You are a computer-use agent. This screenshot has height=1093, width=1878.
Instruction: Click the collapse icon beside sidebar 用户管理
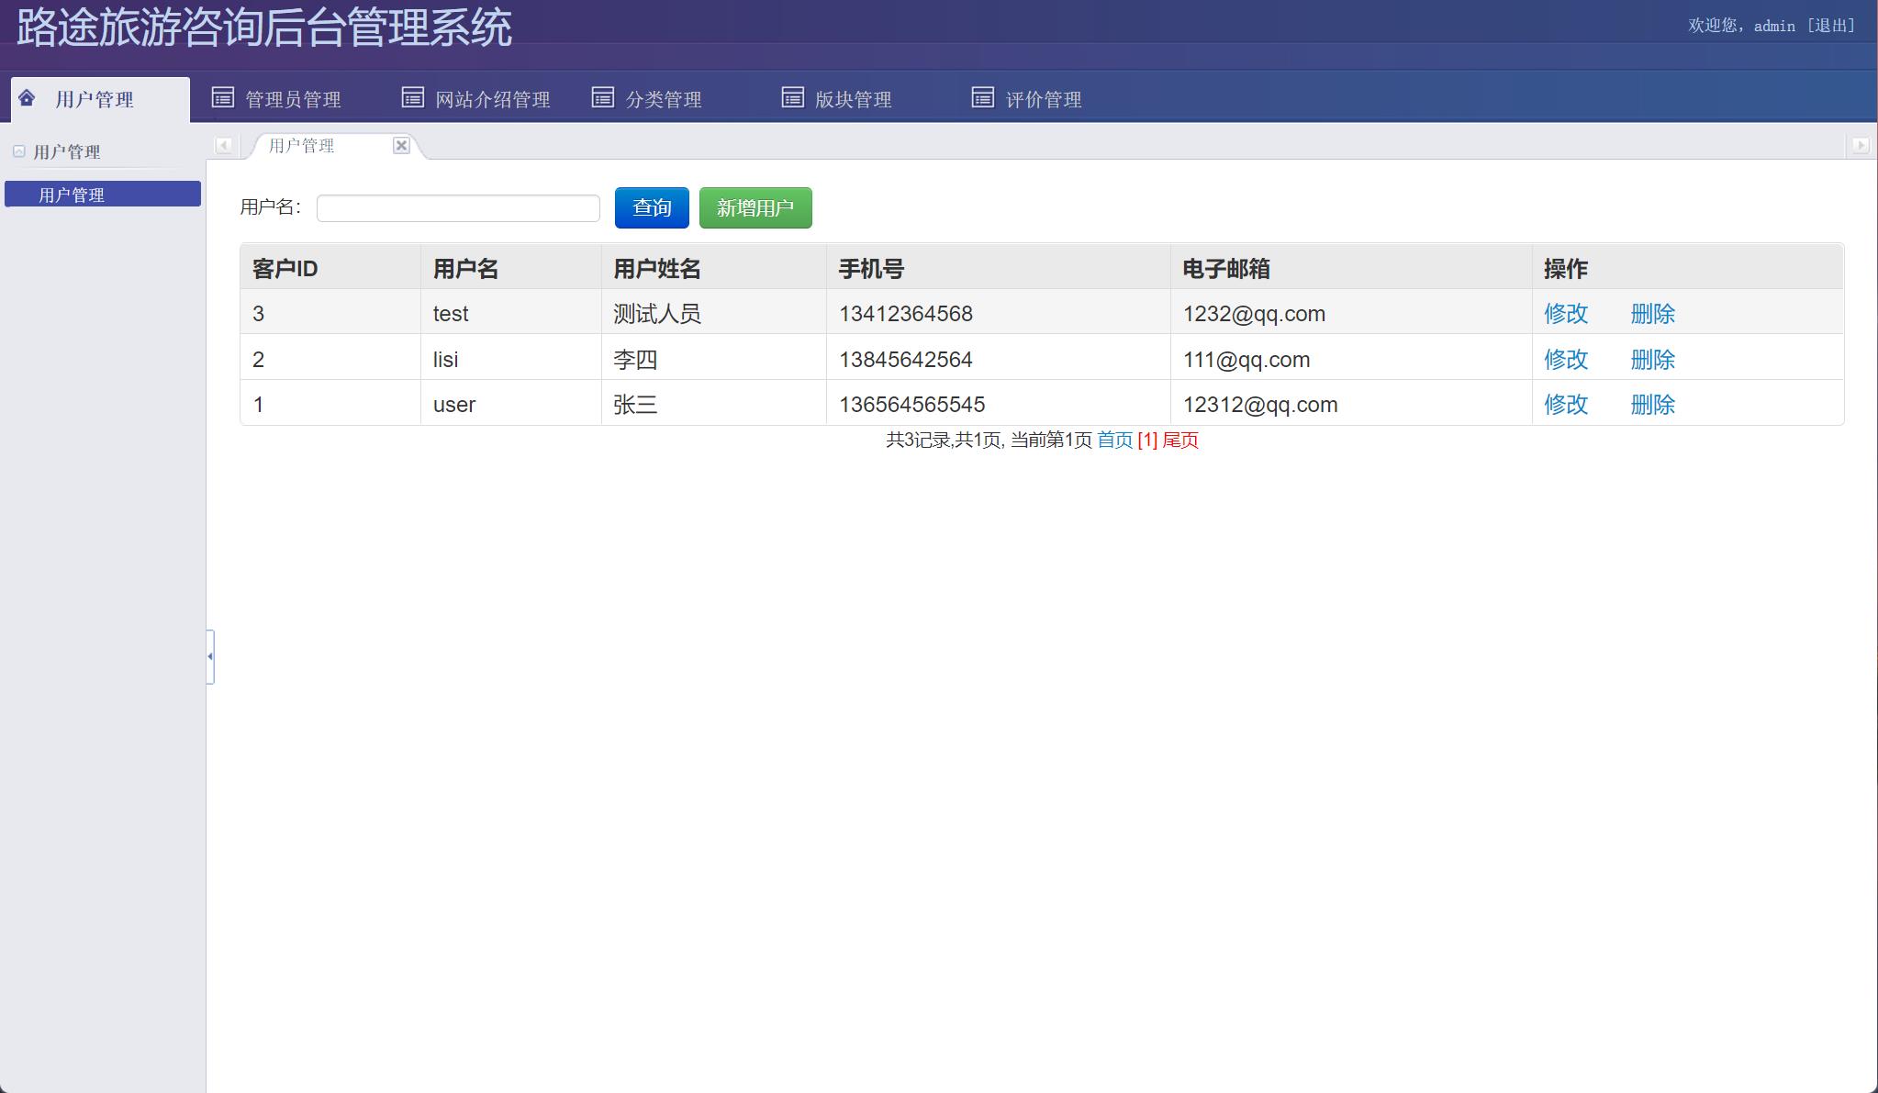[x=19, y=151]
